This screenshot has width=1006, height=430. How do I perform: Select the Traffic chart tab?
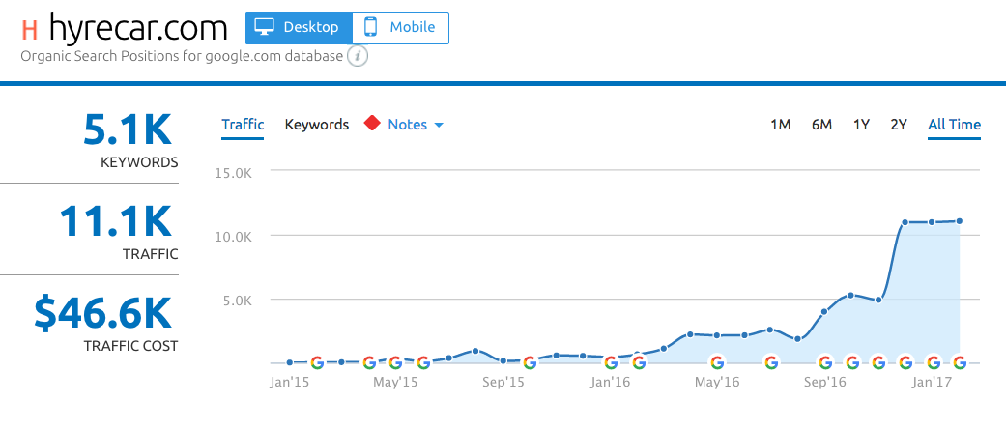pos(243,125)
